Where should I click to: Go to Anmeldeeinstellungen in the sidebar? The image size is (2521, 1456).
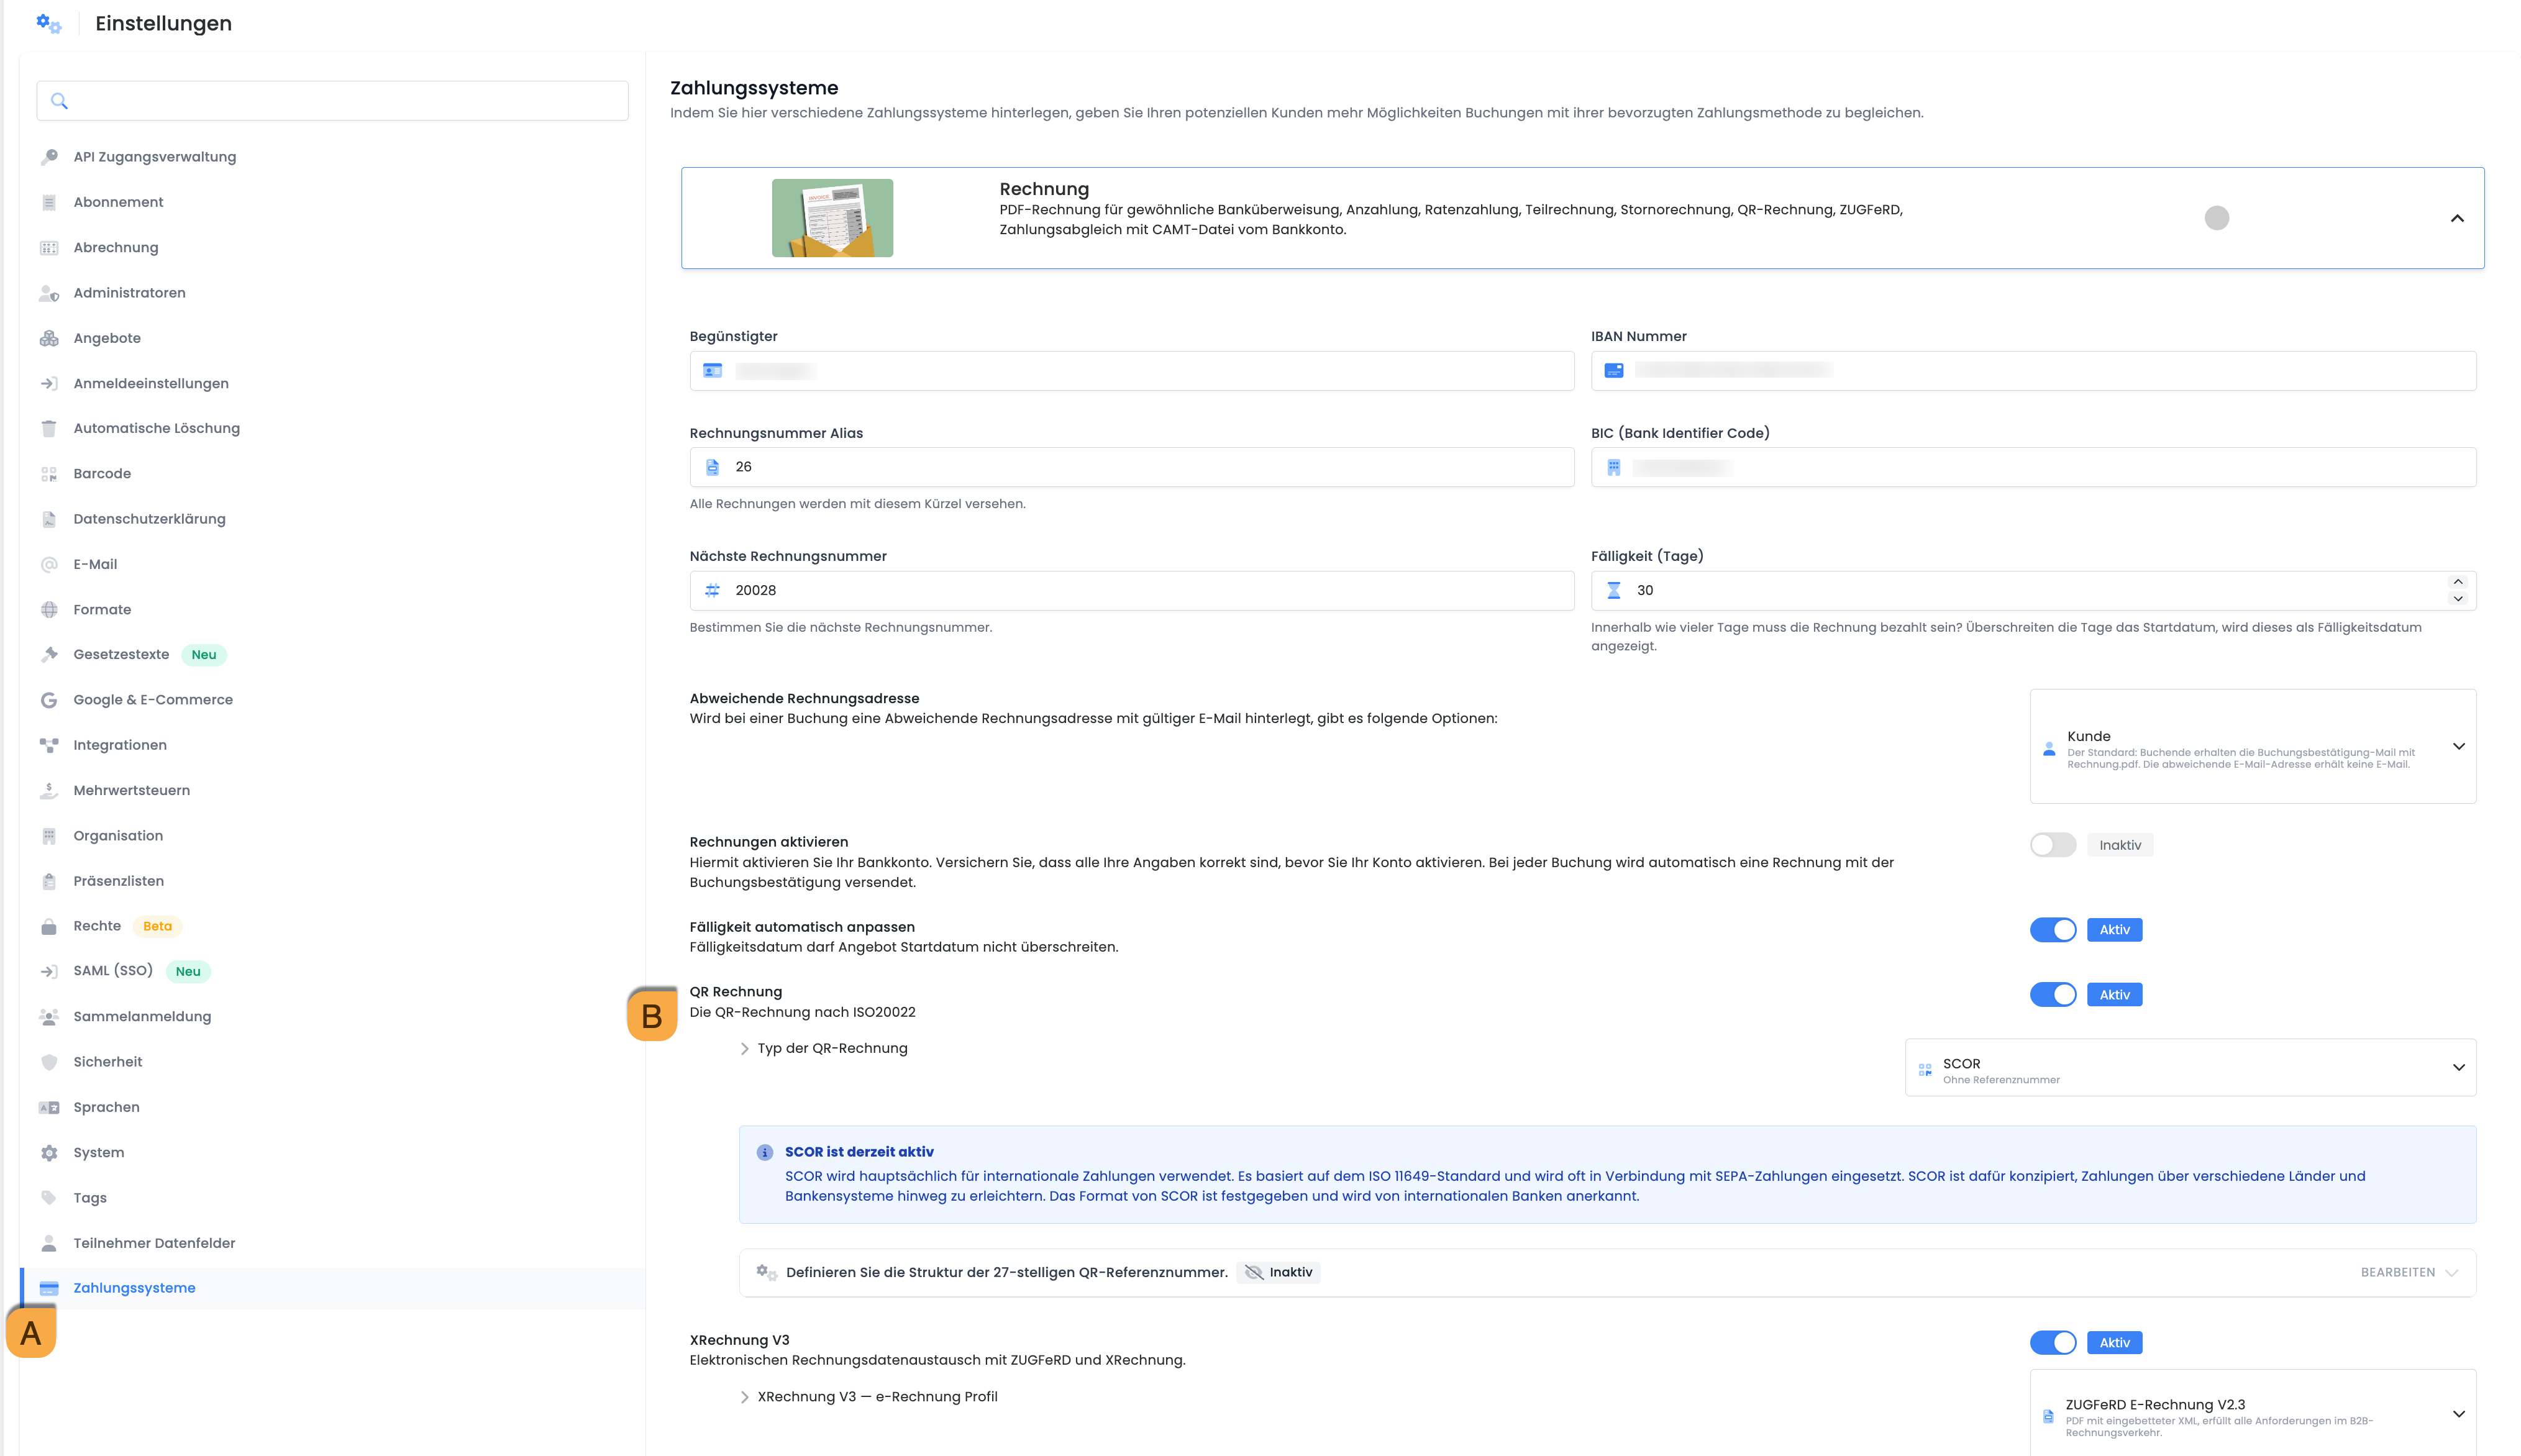coord(151,384)
